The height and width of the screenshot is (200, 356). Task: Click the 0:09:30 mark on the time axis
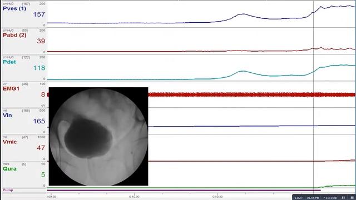[52, 197]
